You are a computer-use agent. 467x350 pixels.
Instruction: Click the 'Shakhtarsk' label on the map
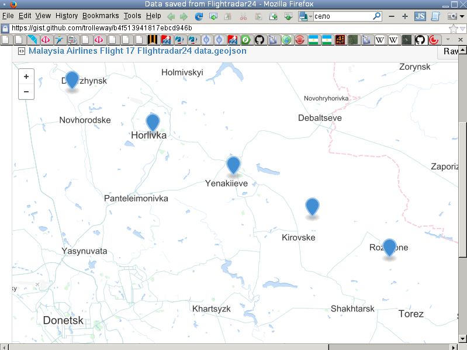tap(352, 309)
